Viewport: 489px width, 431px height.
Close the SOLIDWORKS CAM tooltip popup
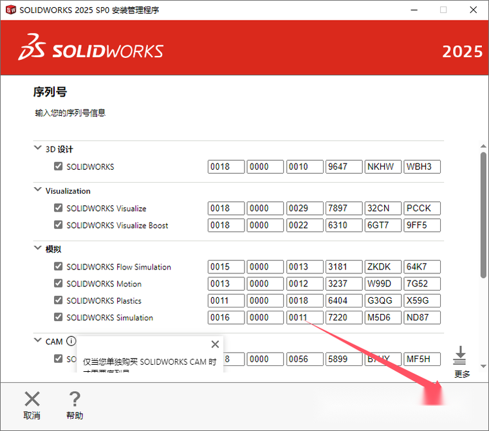(x=215, y=344)
